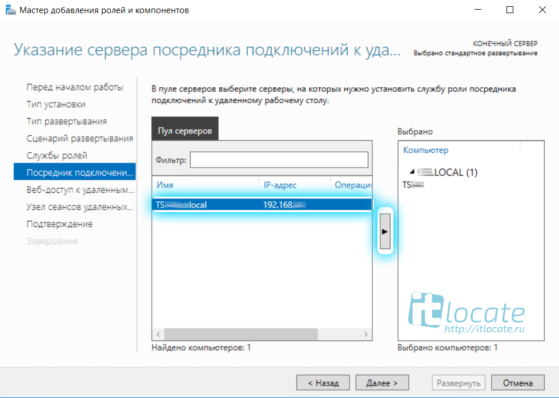Focus the Фильтр input field
Screen dimensions: 559x398
click(279, 160)
